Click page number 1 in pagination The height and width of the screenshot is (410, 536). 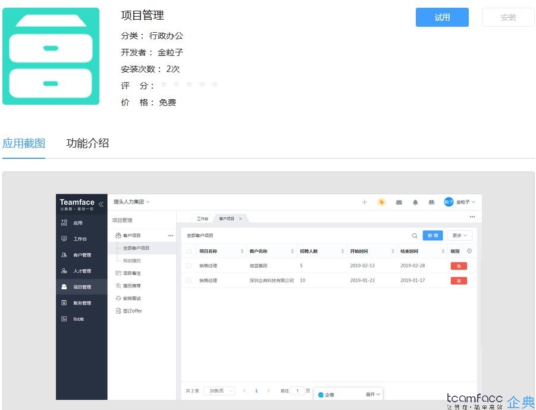[256, 390]
